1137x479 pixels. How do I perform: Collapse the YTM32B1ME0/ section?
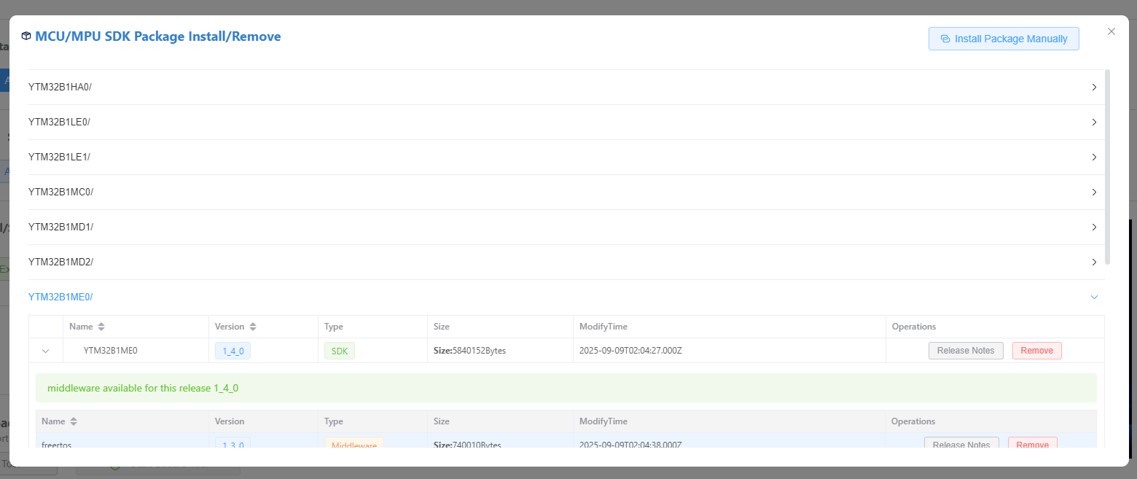pyautogui.click(x=1093, y=297)
